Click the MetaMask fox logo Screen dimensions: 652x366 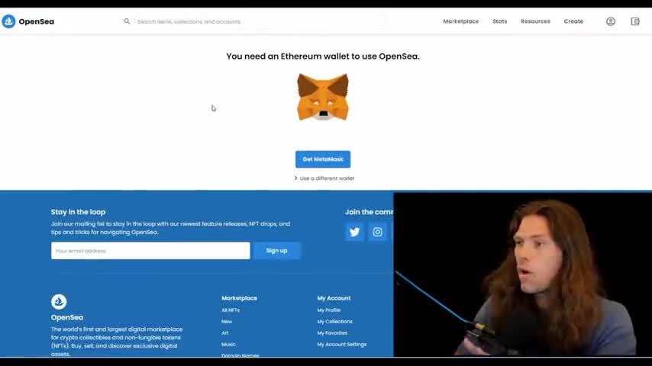[323, 97]
